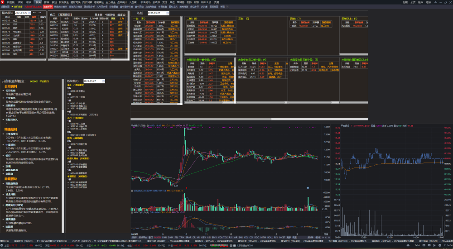This screenshot has width=453, height=249.
Task: Select the MACD indicator tab
Action: pos(158,237)
